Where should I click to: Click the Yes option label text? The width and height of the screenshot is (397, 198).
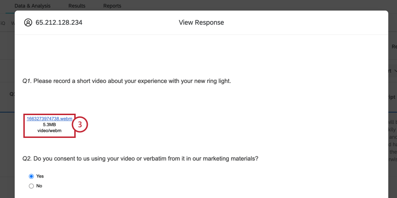[40, 176]
